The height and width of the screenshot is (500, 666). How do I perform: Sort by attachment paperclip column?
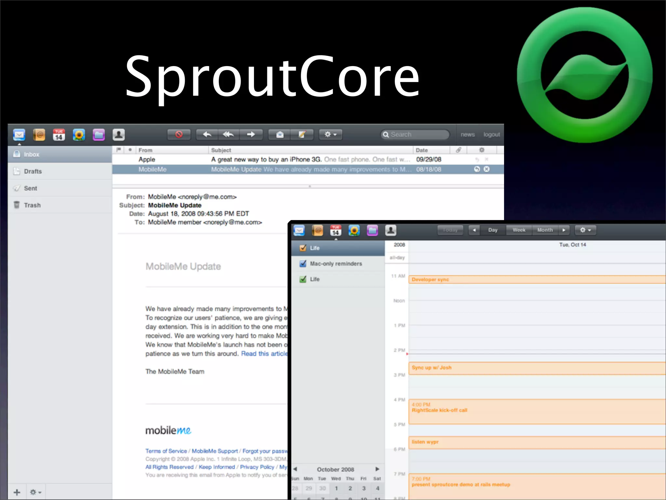[459, 150]
